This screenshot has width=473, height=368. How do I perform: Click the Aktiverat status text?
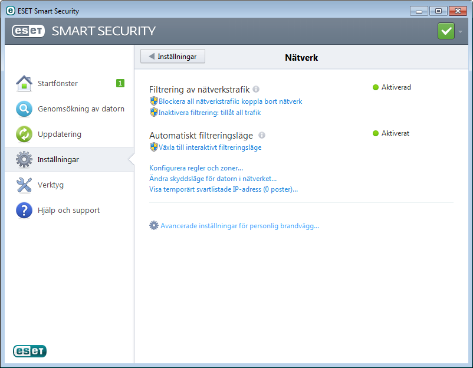(395, 133)
